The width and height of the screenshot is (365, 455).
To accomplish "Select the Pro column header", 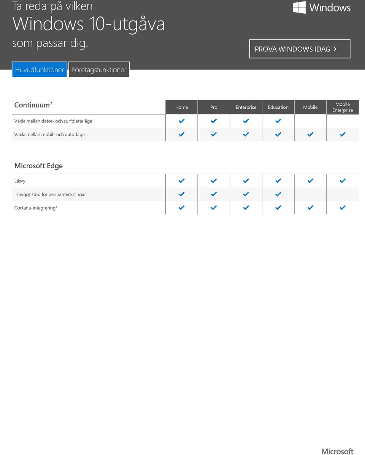I will (214, 107).
